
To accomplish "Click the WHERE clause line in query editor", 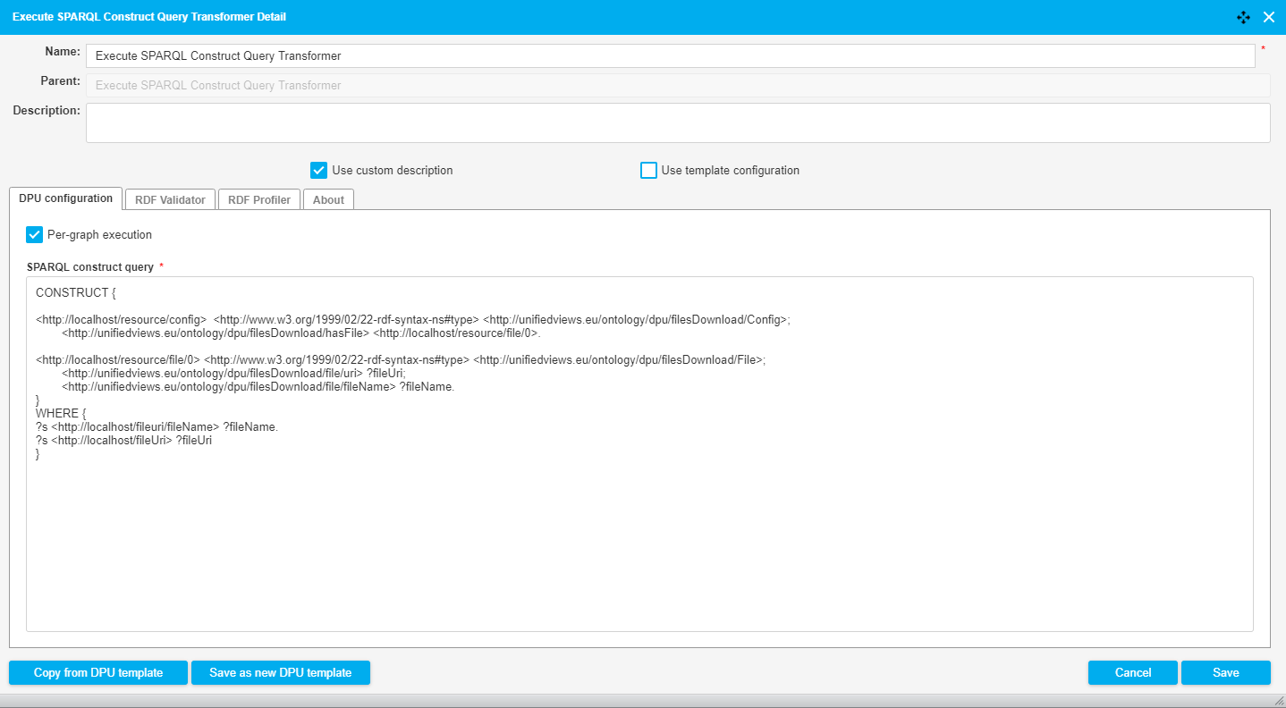I will [60, 413].
